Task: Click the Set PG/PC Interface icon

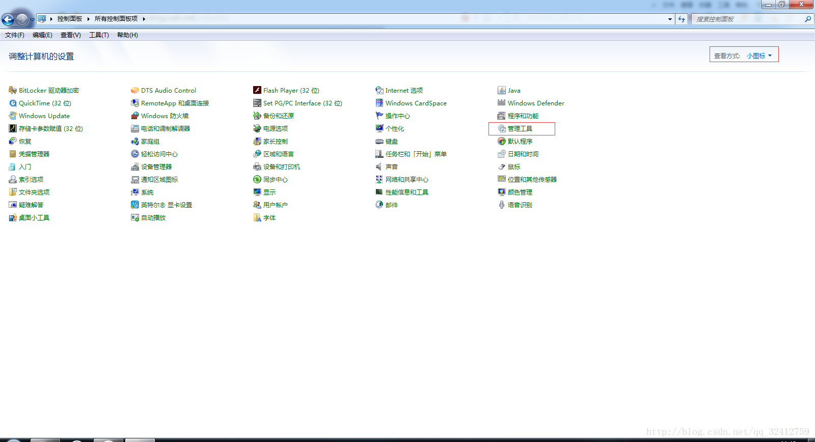Action: pyautogui.click(x=257, y=103)
